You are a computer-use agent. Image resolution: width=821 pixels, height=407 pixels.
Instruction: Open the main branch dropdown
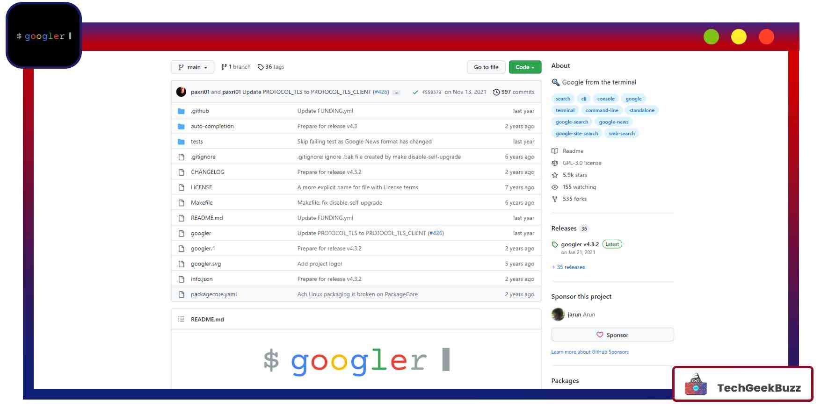[x=192, y=67]
